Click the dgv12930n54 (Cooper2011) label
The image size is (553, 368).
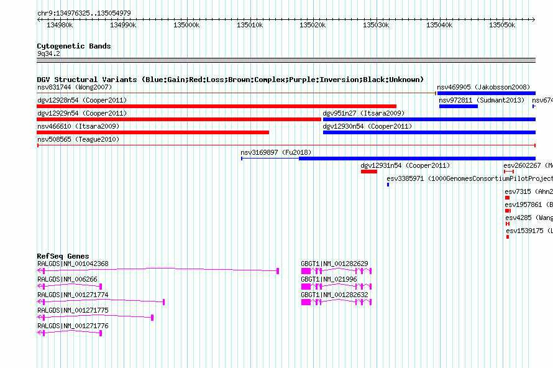tap(367, 126)
